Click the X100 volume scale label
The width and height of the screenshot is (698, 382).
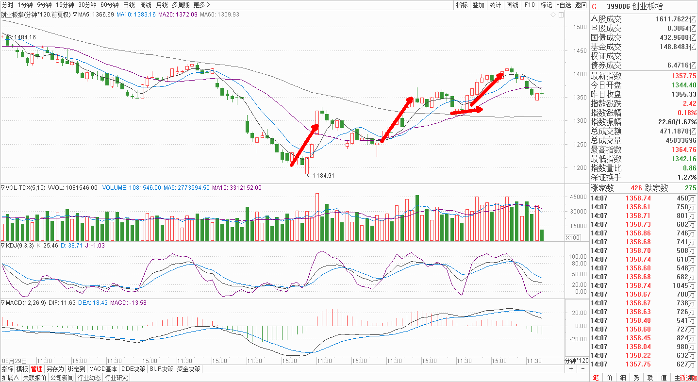click(x=572, y=237)
